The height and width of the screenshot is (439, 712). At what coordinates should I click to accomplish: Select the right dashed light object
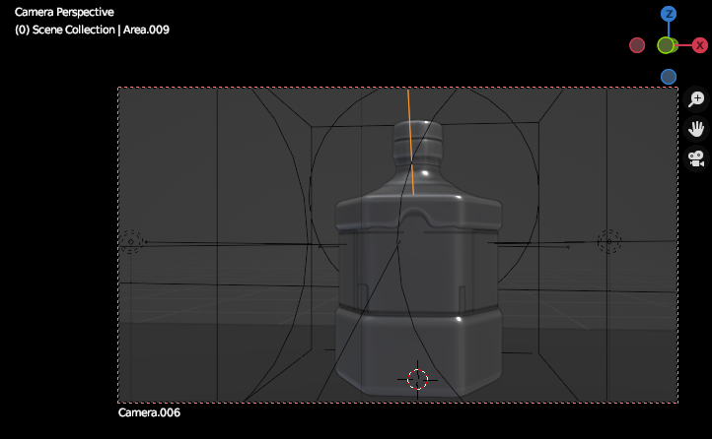608,241
